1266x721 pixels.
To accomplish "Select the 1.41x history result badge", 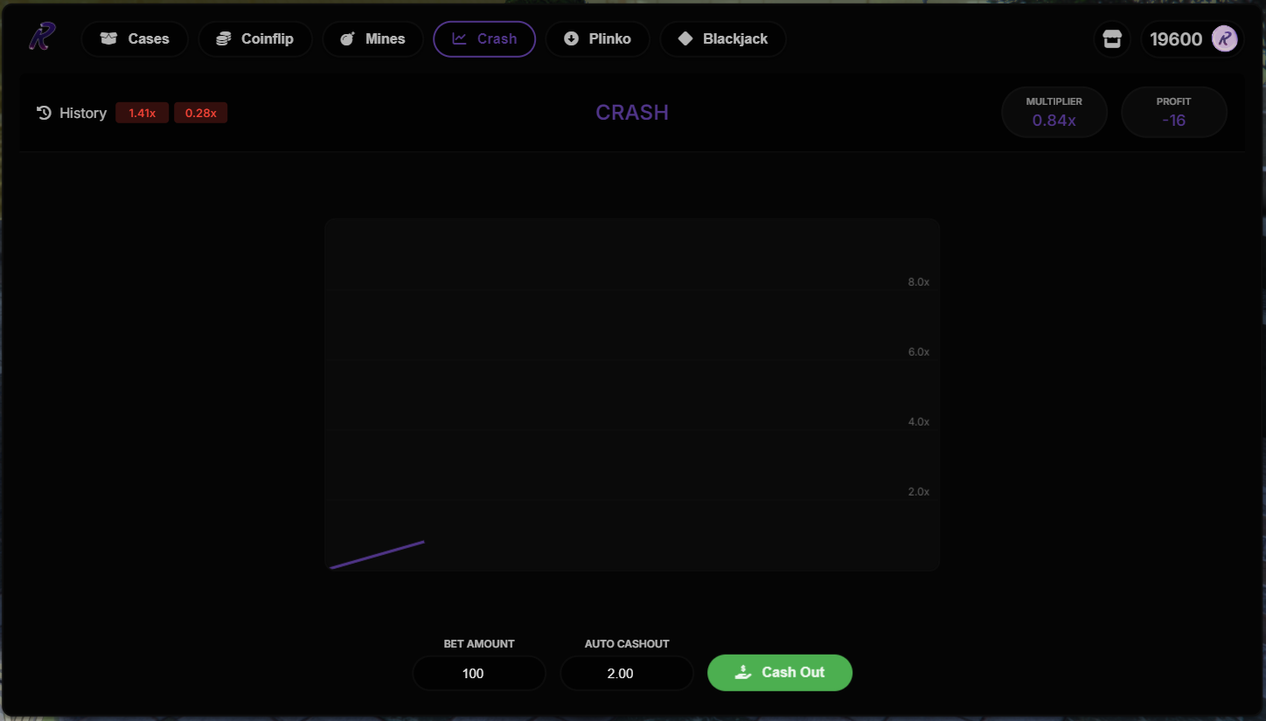I will click(x=142, y=112).
